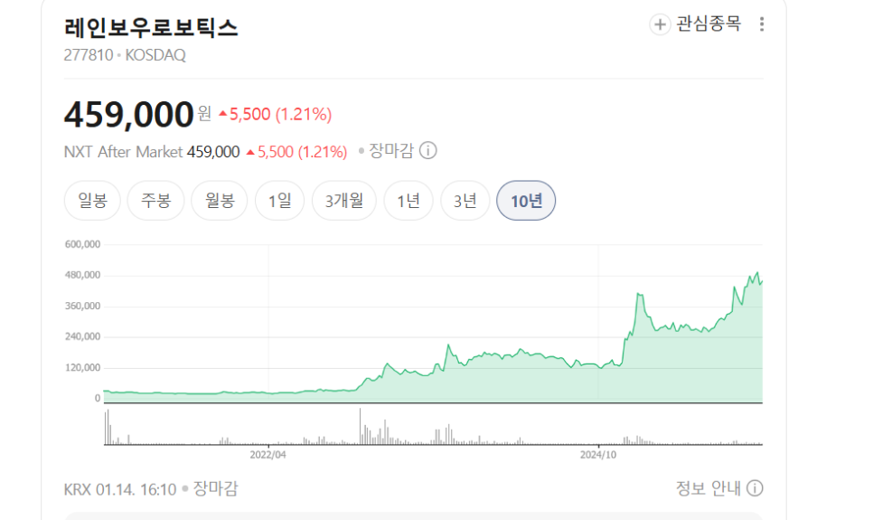Image resolution: width=873 pixels, height=520 pixels.
Task: Open the three-dot more options menu
Action: (762, 24)
